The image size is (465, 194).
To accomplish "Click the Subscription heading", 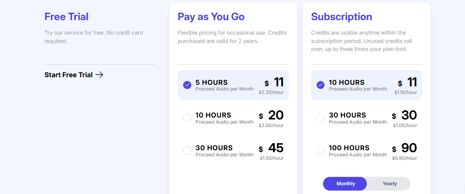I will click(341, 17).
